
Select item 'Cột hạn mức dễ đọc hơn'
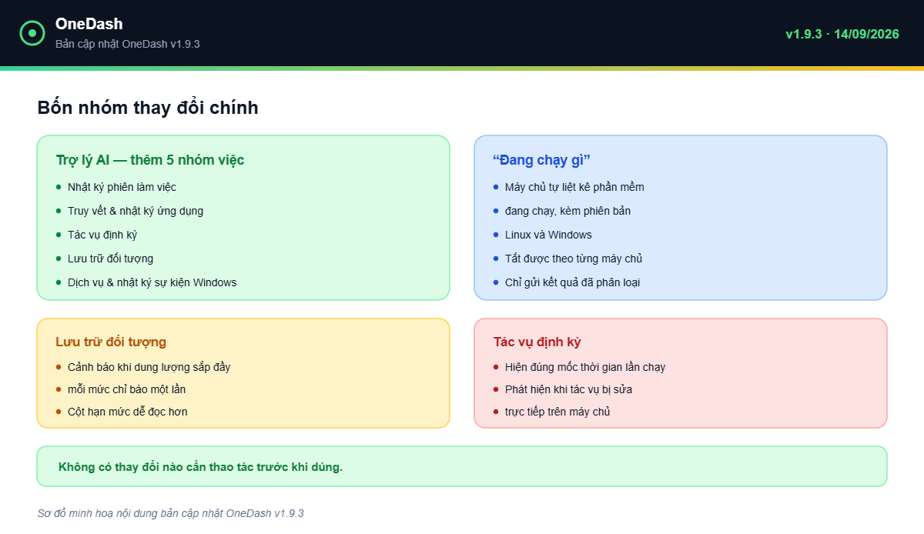tap(128, 412)
